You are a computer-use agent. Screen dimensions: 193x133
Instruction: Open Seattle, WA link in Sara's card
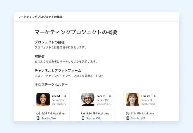(x=94, y=118)
